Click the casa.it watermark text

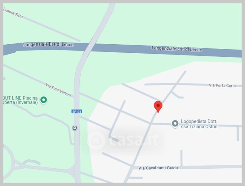[134, 140]
